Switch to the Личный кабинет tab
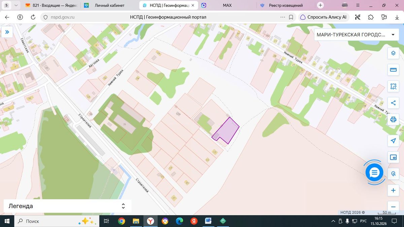 coord(109,5)
